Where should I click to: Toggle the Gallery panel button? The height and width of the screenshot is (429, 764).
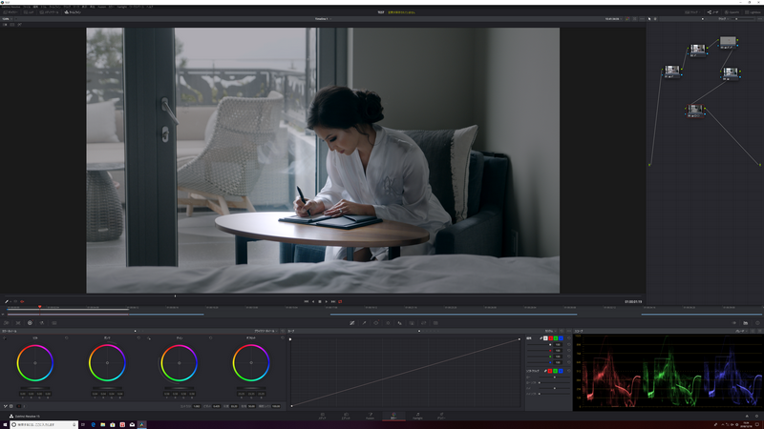tap(11, 12)
